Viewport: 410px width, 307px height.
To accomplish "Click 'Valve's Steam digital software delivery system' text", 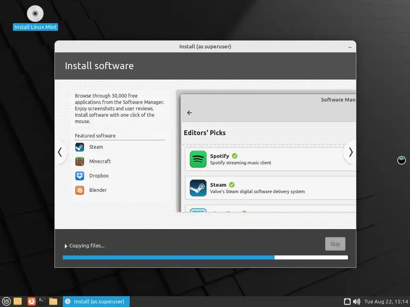I will coord(257,191).
